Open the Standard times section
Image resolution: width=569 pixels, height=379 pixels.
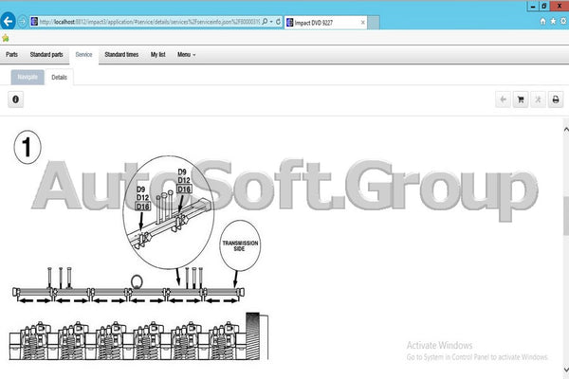121,54
